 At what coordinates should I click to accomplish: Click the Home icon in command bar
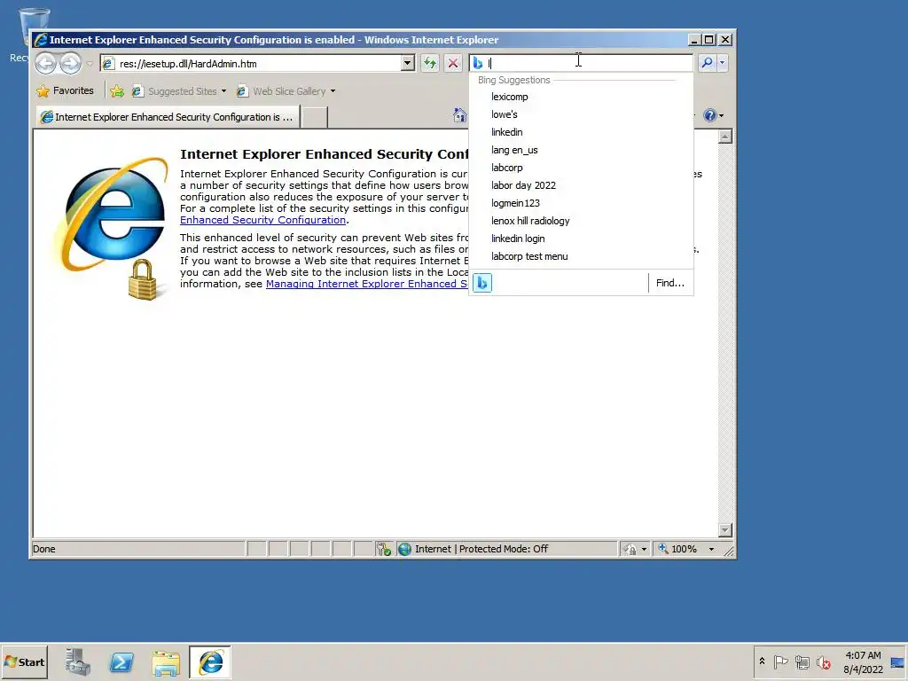[x=460, y=115]
